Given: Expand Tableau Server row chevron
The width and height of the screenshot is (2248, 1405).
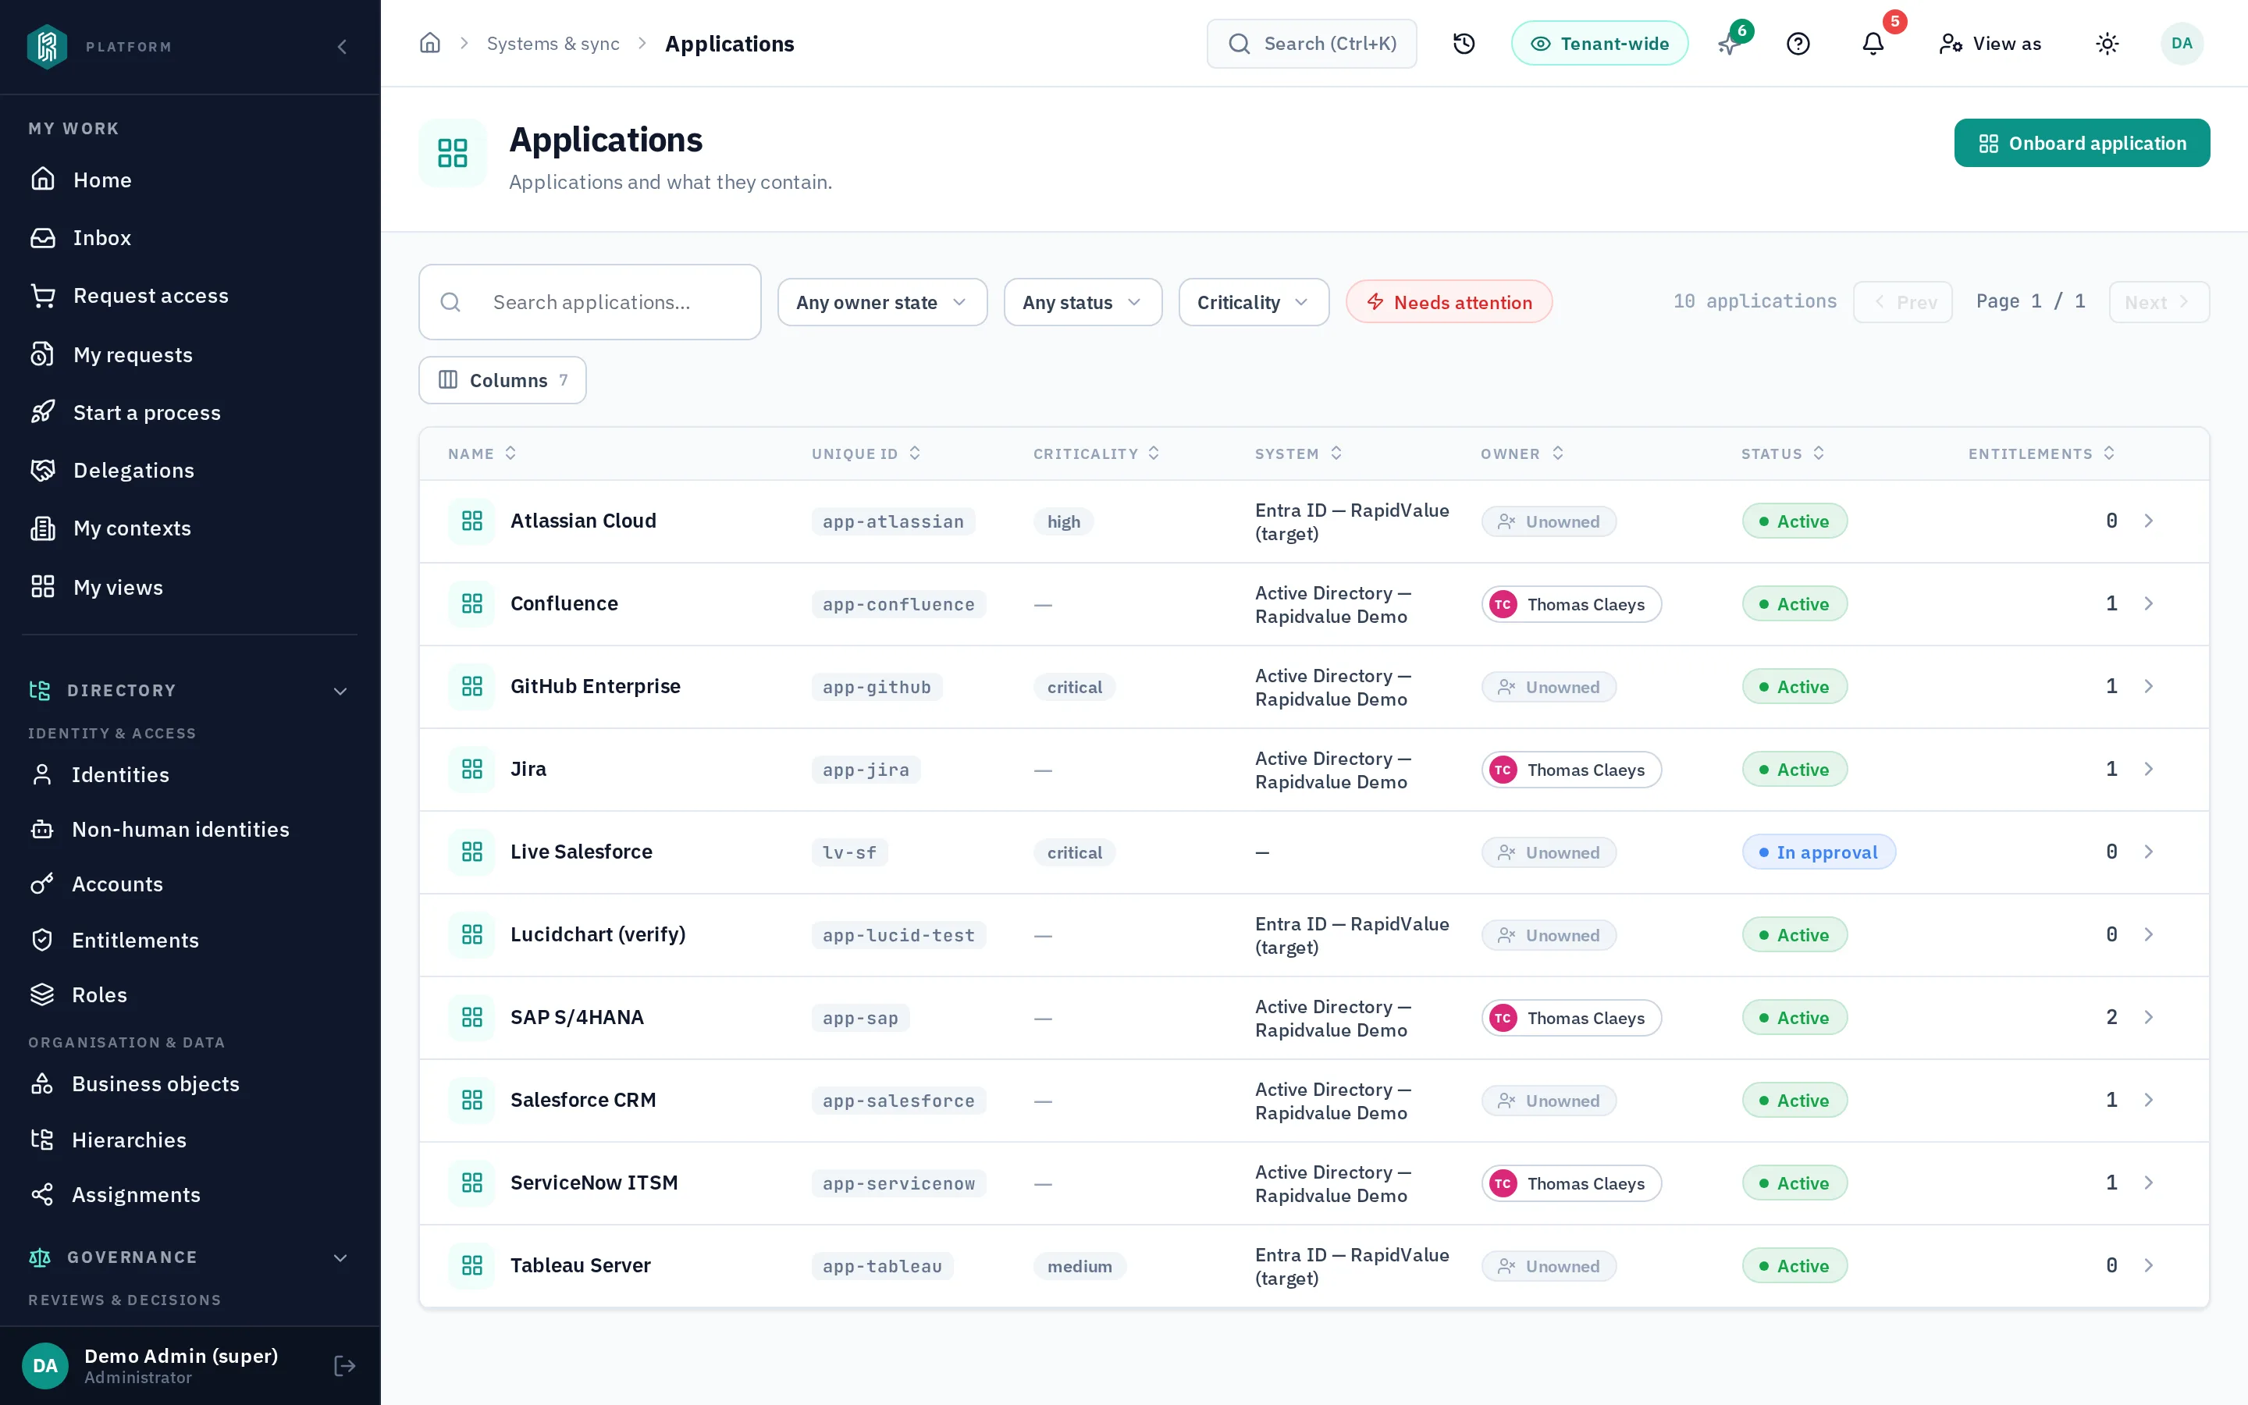Looking at the screenshot, I should click(x=2149, y=1264).
